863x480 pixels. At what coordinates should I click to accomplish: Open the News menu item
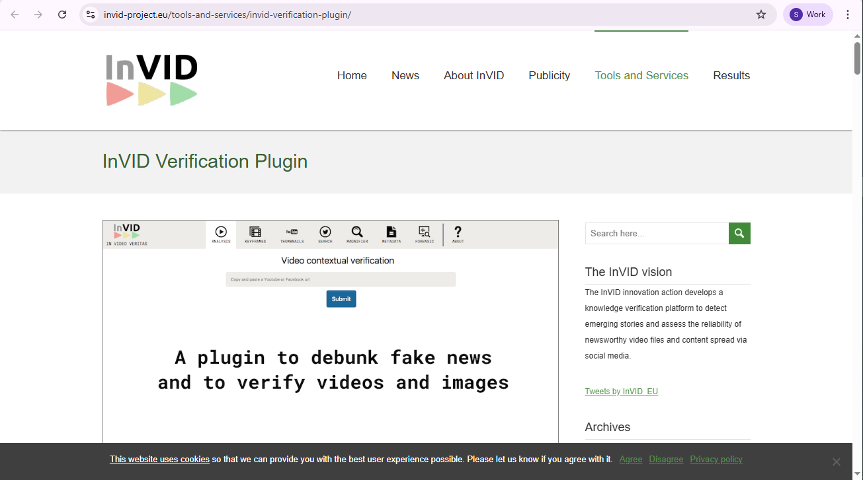405,75
